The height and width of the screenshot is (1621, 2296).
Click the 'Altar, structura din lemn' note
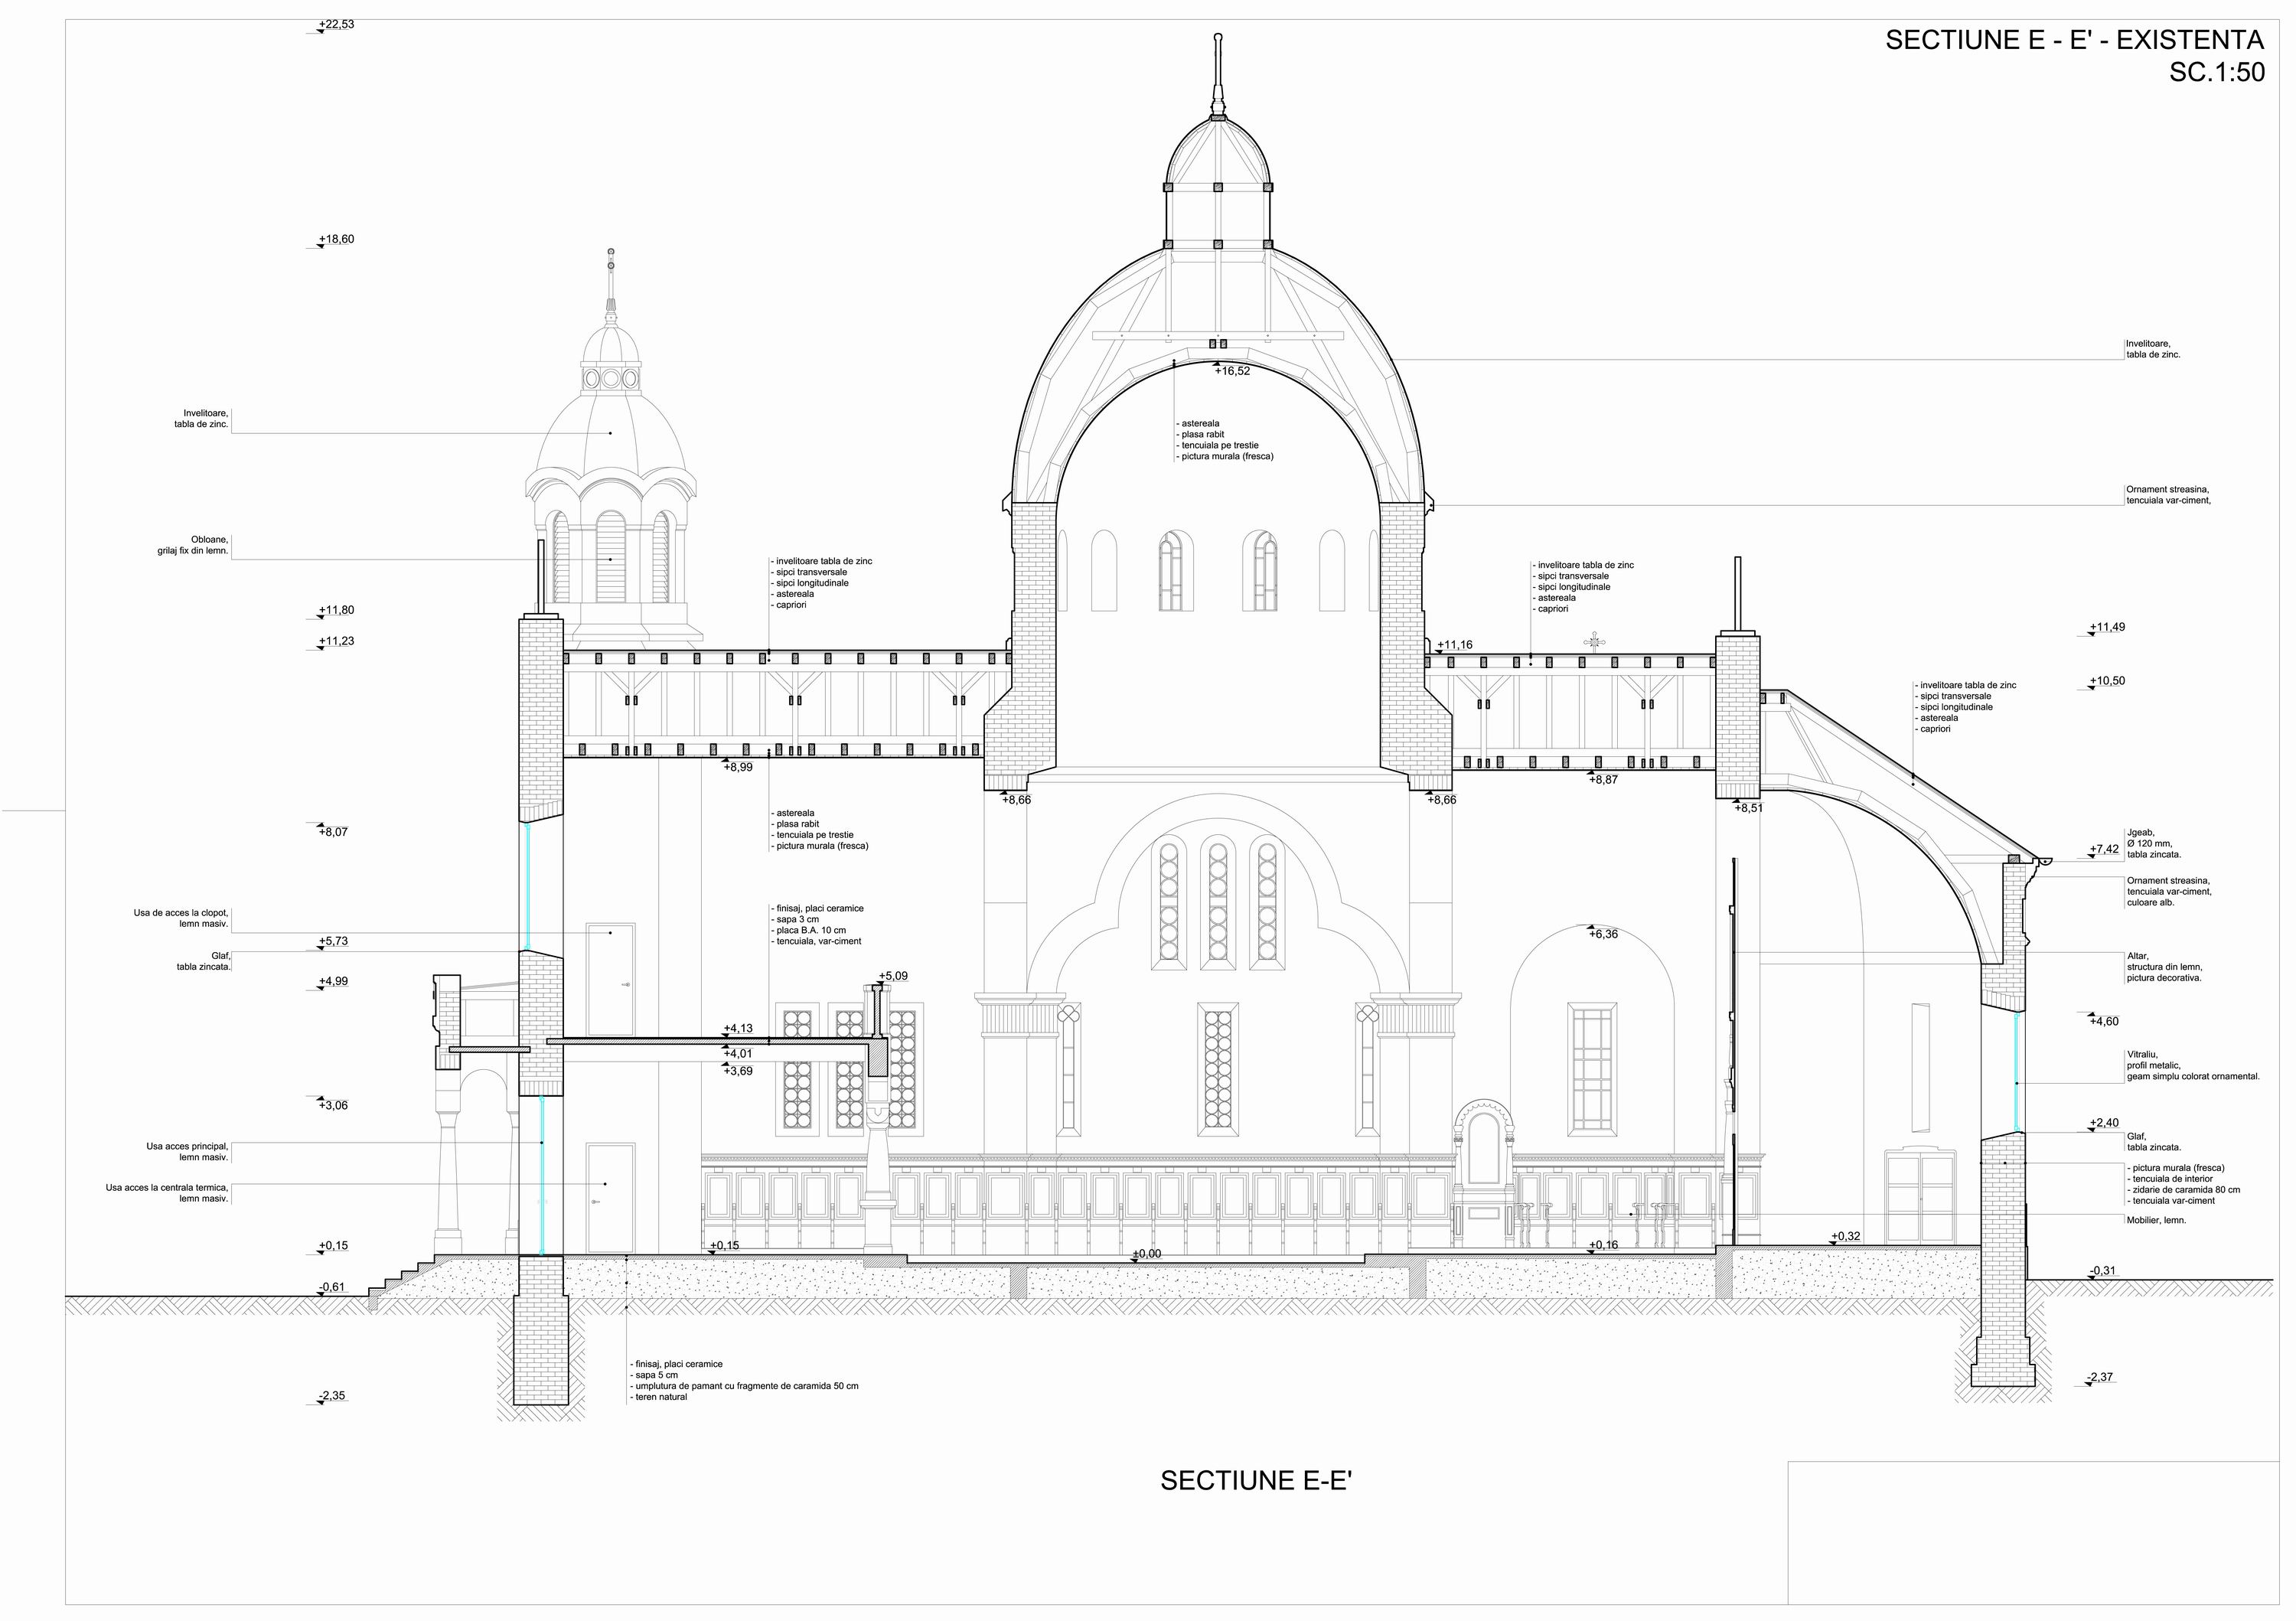coord(2164,967)
